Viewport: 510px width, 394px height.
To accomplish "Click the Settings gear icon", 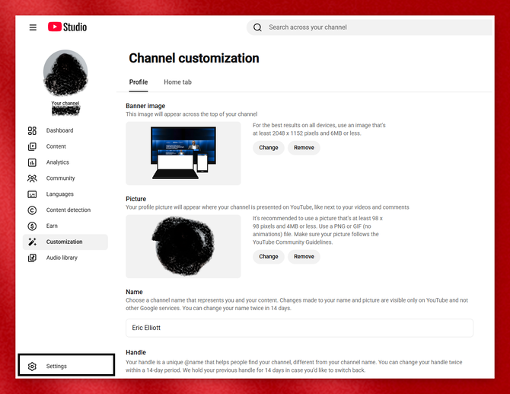I will tap(32, 367).
